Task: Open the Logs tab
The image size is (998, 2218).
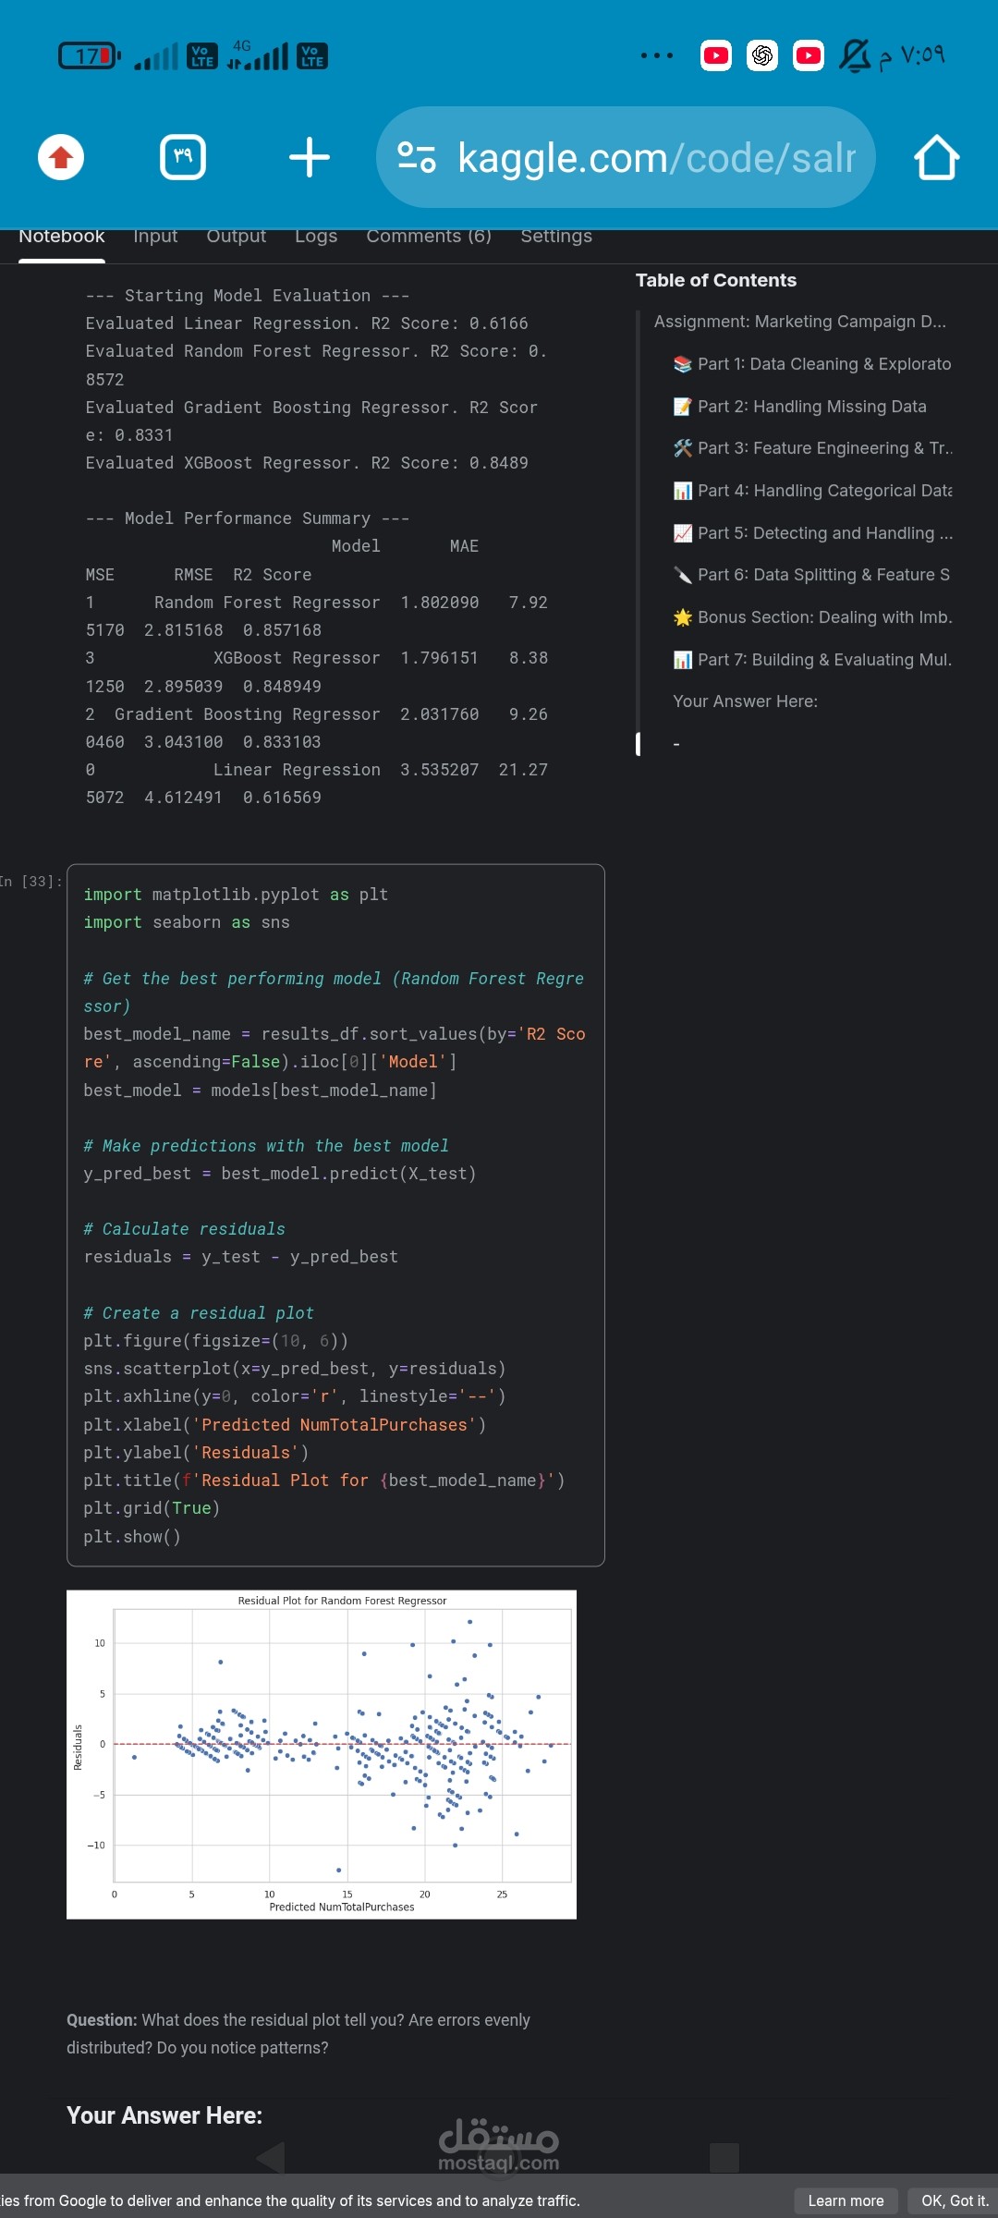Action: (x=316, y=237)
